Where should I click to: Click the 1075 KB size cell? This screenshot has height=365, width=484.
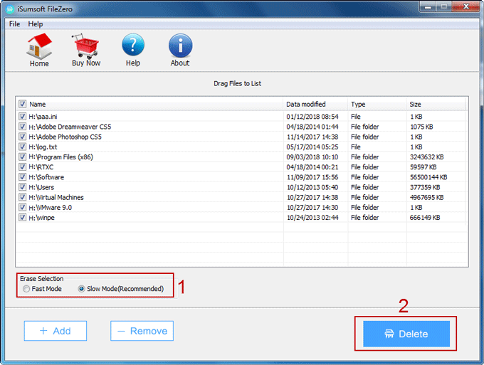(x=421, y=127)
